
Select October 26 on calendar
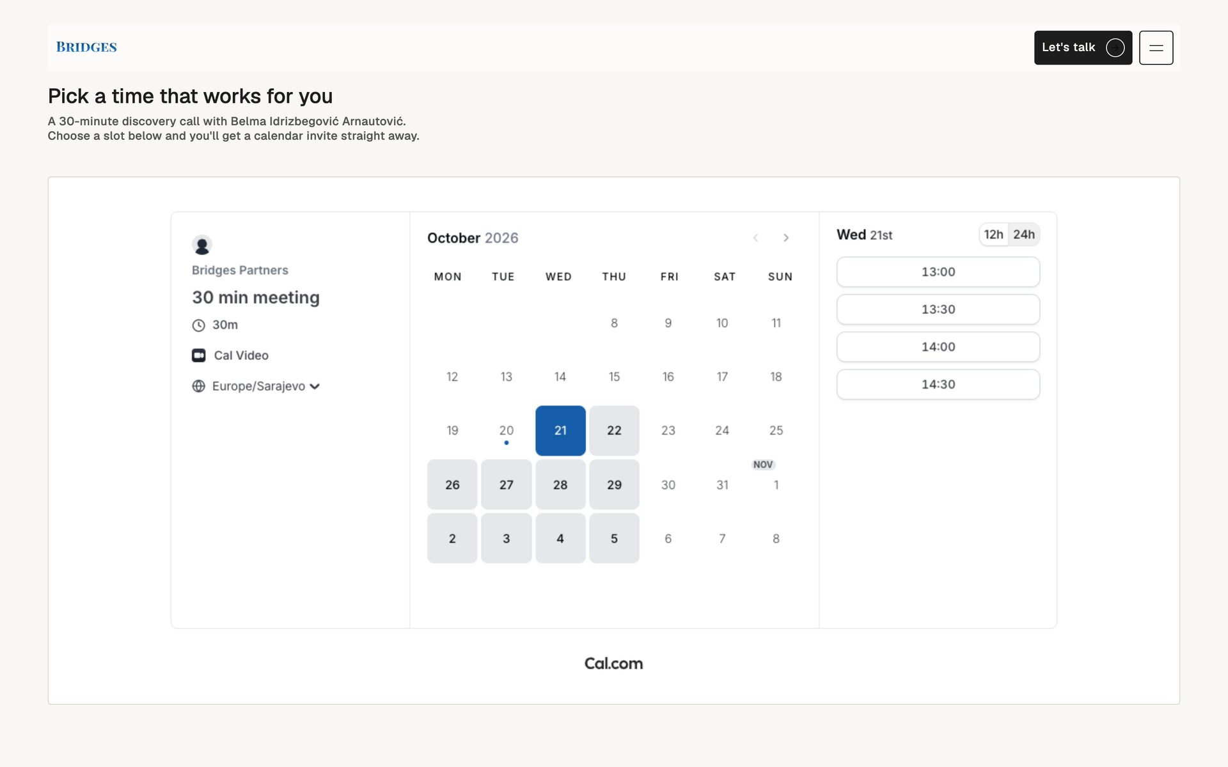pyautogui.click(x=452, y=484)
